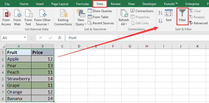Select row 5 header
The width and height of the screenshot is (209, 103).
click(3, 79)
